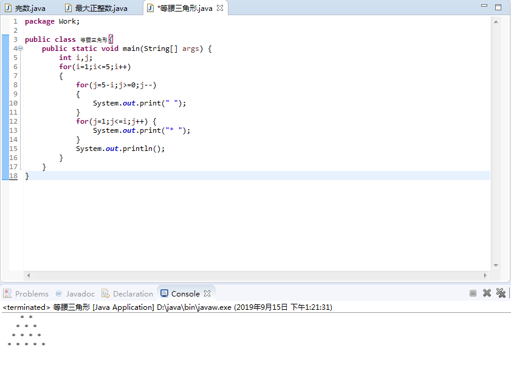Click the Java file icon of 完数.java tab
The width and height of the screenshot is (511, 365).
(x=8, y=8)
